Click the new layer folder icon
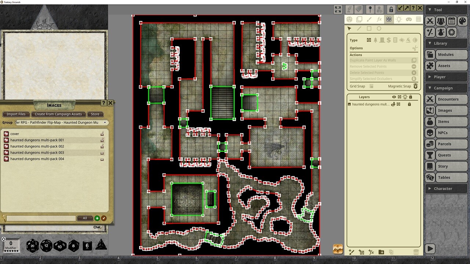Viewport: 470px width, 264px height. click(381, 252)
